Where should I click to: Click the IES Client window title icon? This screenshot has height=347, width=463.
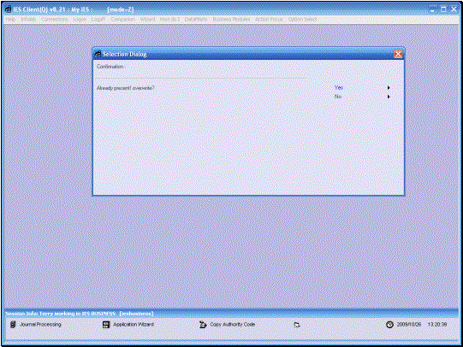8,9
